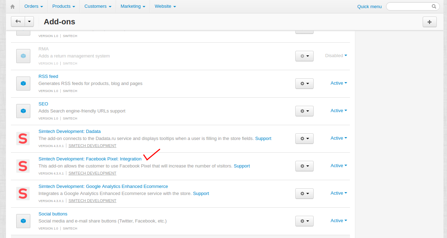Screen dimensions: 447x238
Task: Focus the top search field
Action: (x=413, y=6)
